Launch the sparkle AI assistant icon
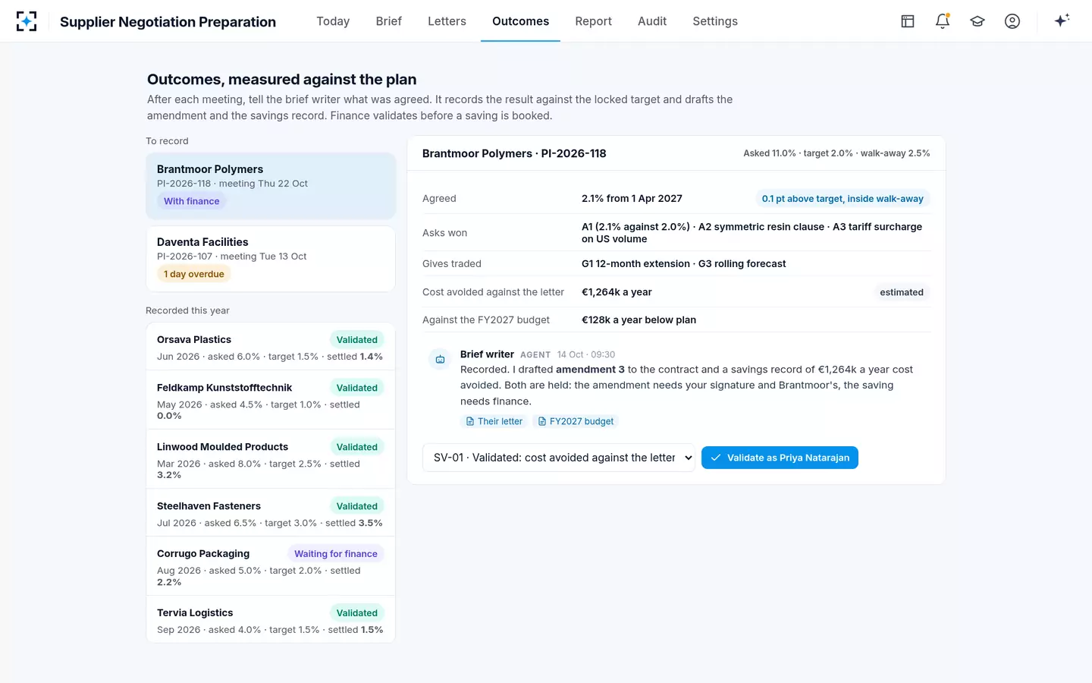 [x=1062, y=20]
